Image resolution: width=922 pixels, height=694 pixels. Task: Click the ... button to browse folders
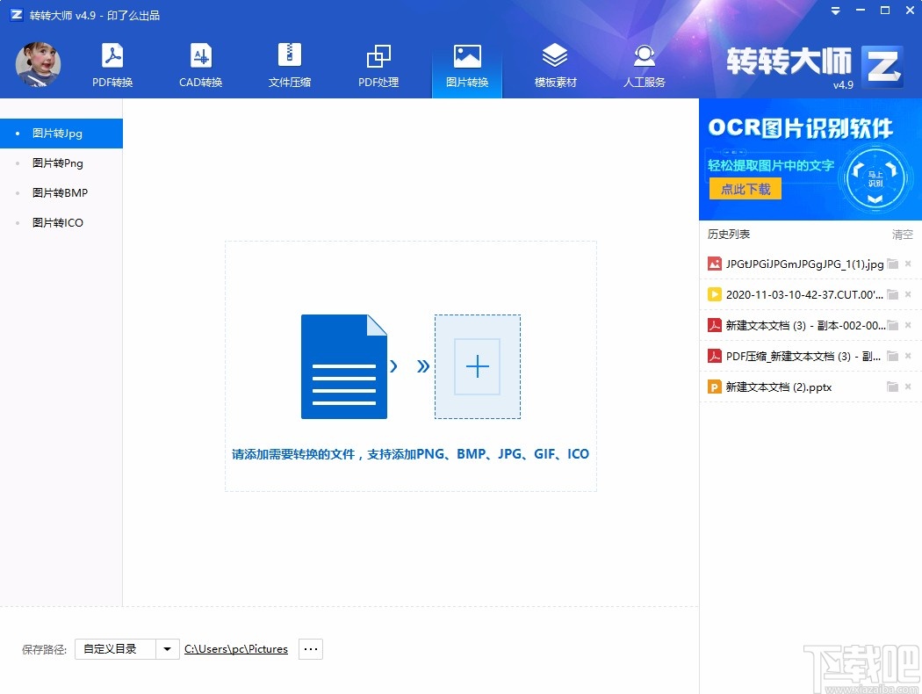(x=310, y=648)
